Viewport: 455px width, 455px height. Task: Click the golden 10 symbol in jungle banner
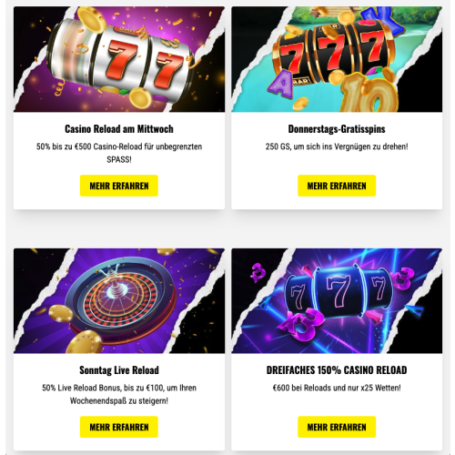tap(369, 96)
